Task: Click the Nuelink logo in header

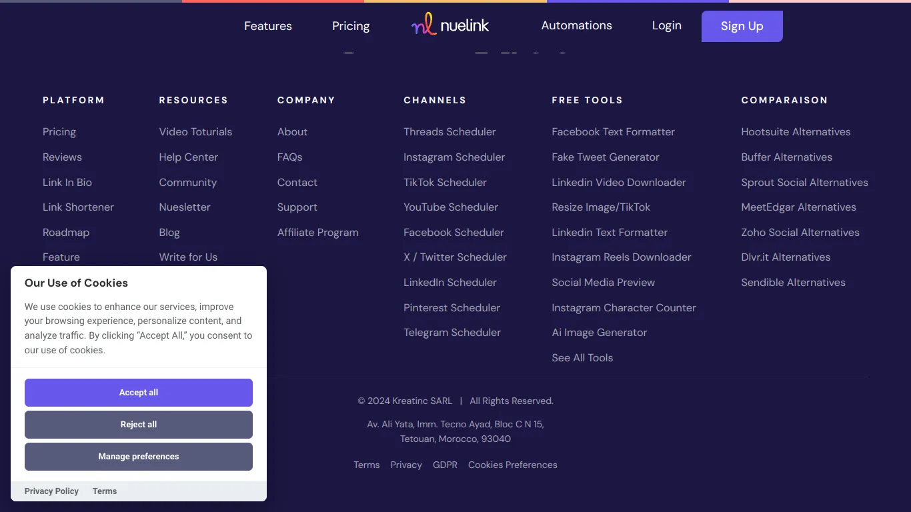Action: 450,25
